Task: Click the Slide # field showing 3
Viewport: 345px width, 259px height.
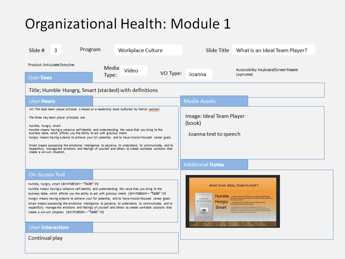Action: [x=56, y=50]
